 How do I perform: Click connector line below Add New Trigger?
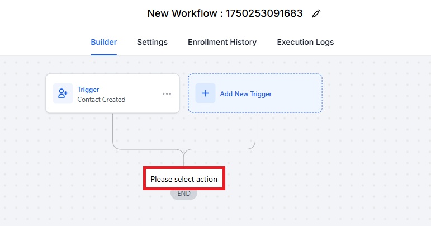click(x=255, y=128)
